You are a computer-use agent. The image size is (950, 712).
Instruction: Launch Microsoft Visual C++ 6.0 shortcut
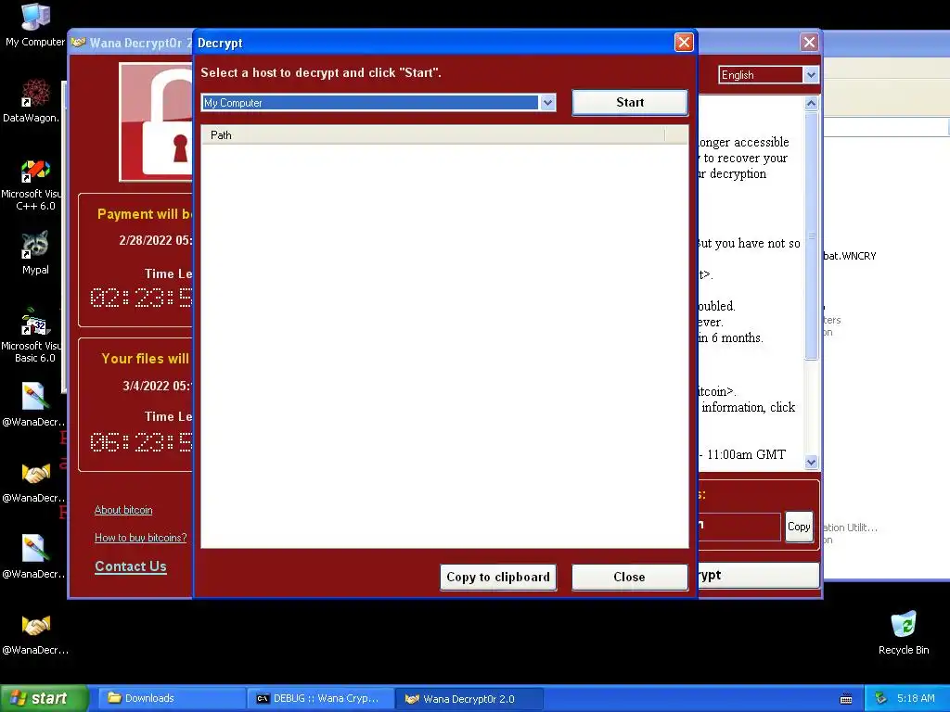(x=35, y=184)
